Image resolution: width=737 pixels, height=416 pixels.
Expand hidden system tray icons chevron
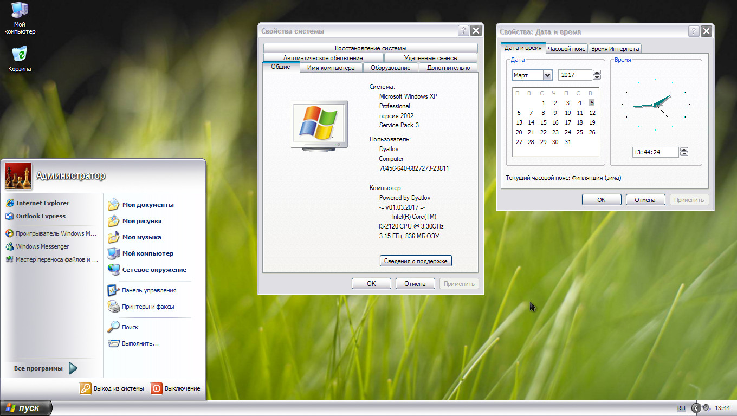pos(696,408)
